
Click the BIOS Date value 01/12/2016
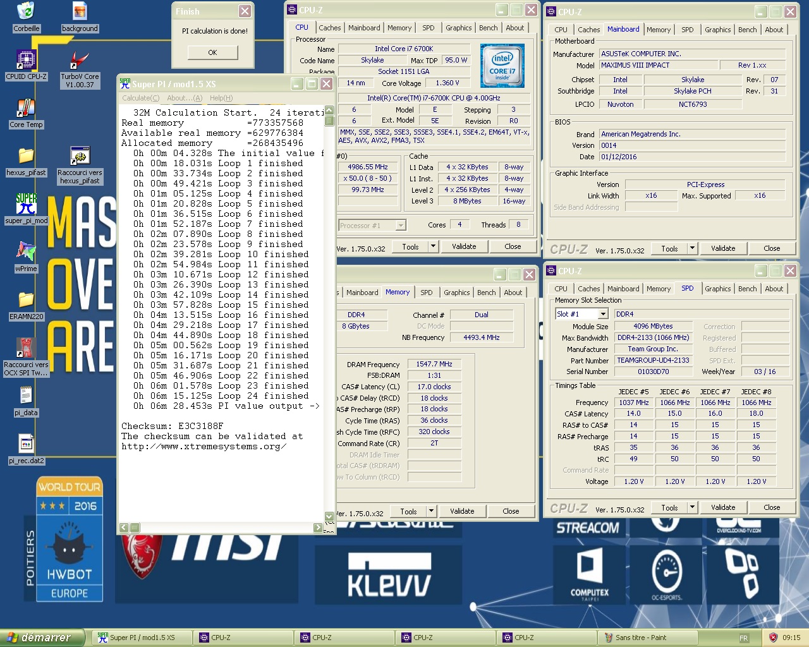(x=692, y=157)
